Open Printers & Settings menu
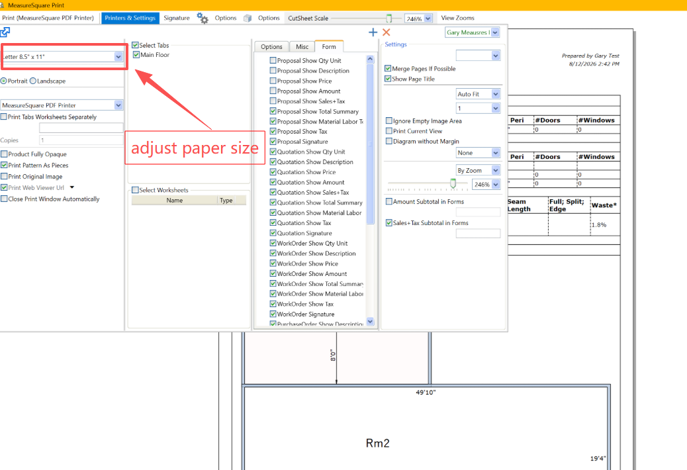Screen dimensions: 687x470 (x=130, y=18)
